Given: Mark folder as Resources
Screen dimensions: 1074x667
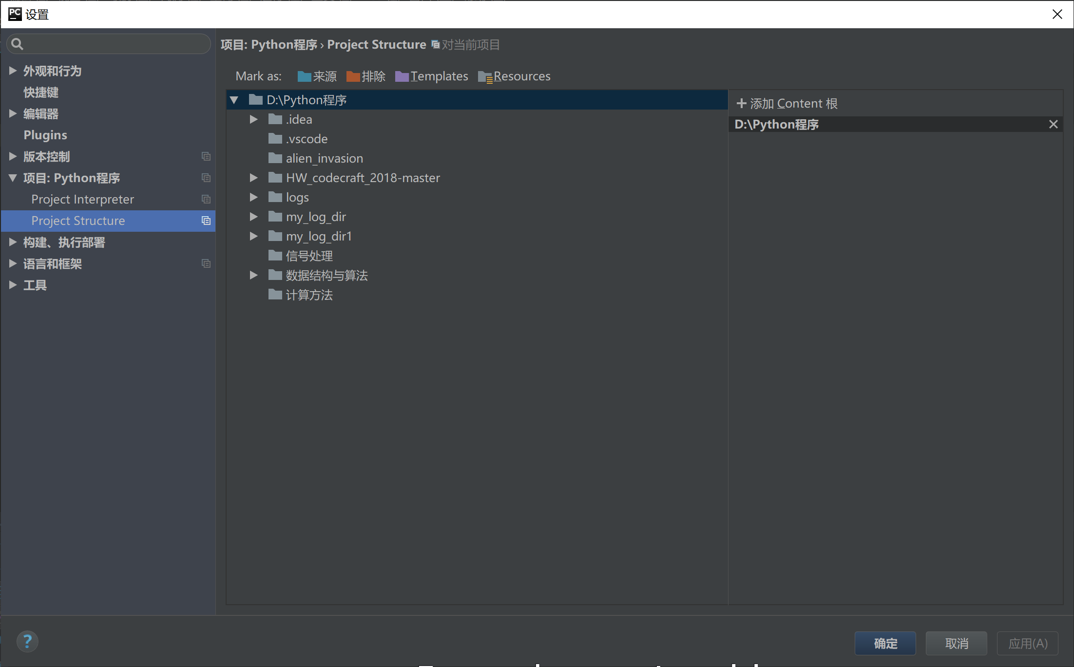Looking at the screenshot, I should tap(514, 76).
